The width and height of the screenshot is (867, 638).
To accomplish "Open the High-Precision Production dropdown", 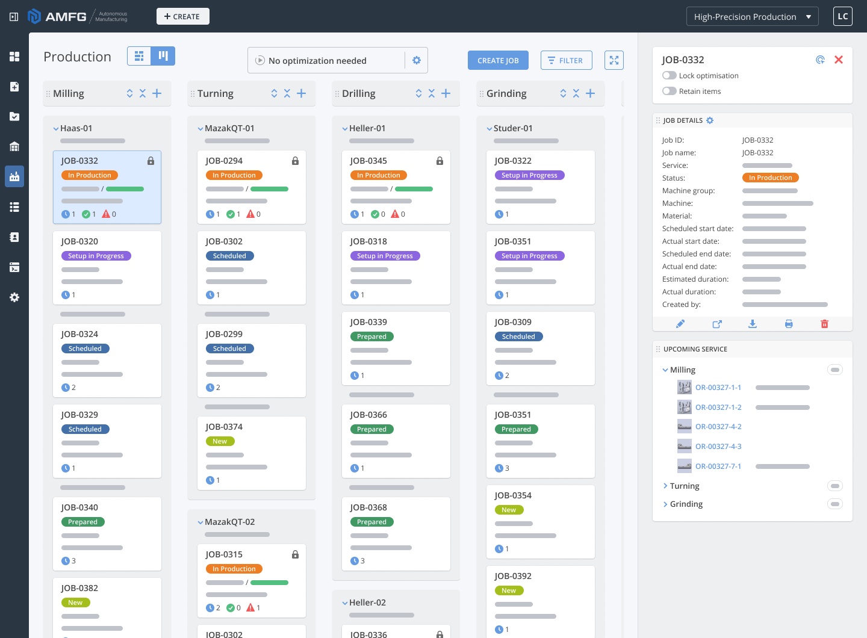I will [x=752, y=16].
